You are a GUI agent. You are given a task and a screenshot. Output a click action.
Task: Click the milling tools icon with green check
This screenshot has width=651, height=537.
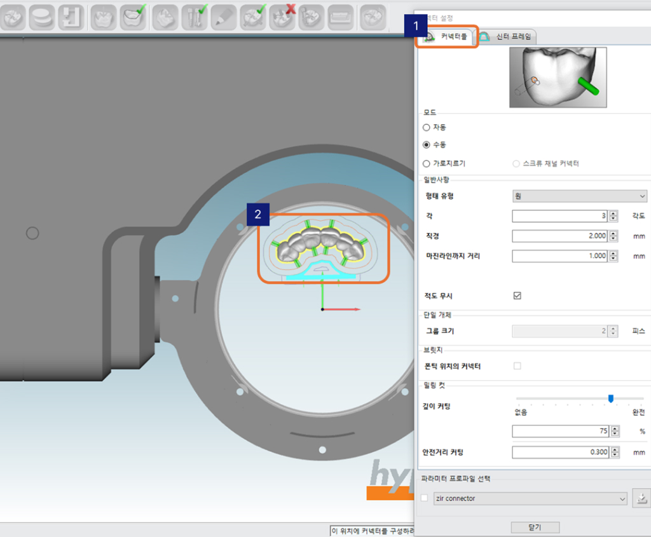point(195,17)
